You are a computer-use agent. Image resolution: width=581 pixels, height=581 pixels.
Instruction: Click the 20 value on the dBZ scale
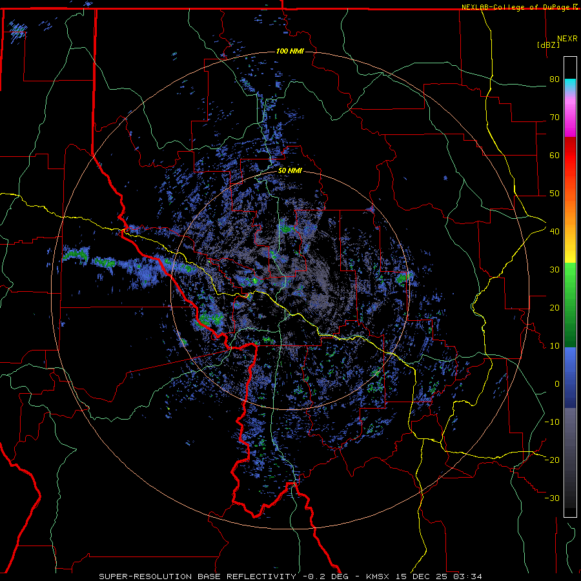coord(555,308)
